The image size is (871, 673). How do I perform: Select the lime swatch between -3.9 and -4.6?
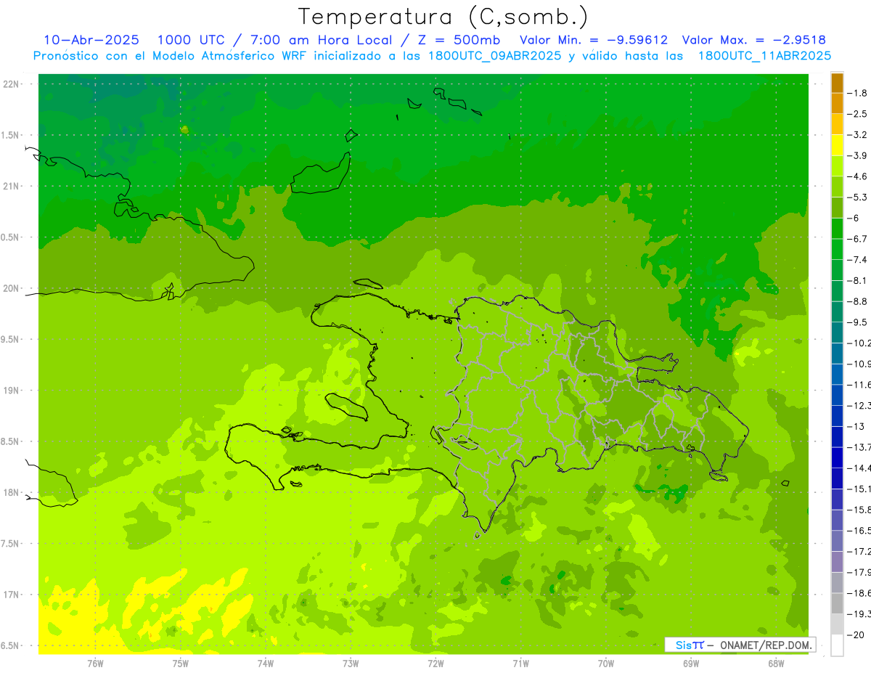[837, 166]
